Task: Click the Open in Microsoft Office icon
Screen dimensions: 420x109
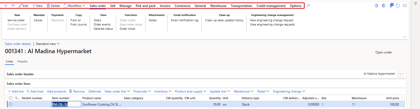Action: pyautogui.click(x=384, y=6)
